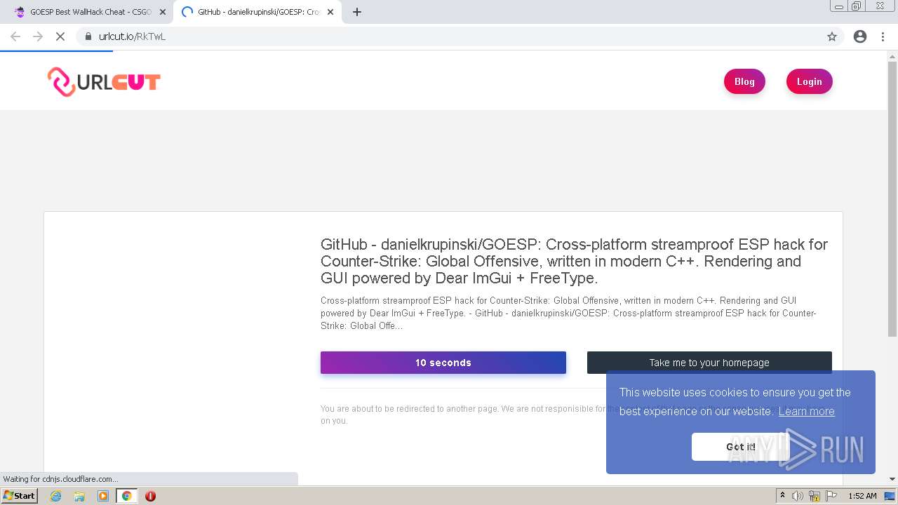This screenshot has height=505, width=898.
Task: Open the red Opera-style taskbar icon
Action: 150,496
